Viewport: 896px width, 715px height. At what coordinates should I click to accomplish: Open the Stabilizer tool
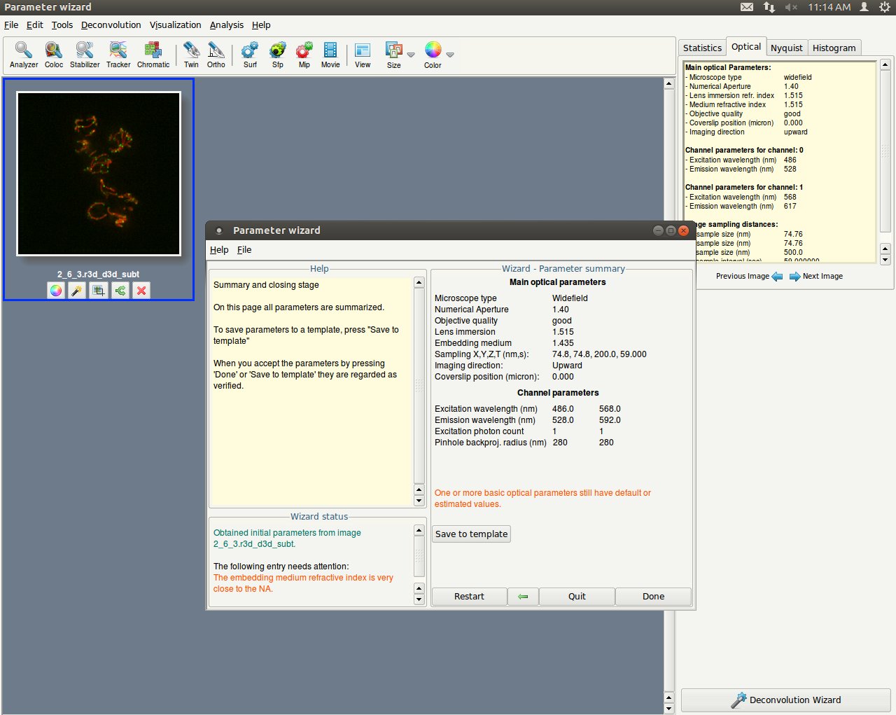85,55
